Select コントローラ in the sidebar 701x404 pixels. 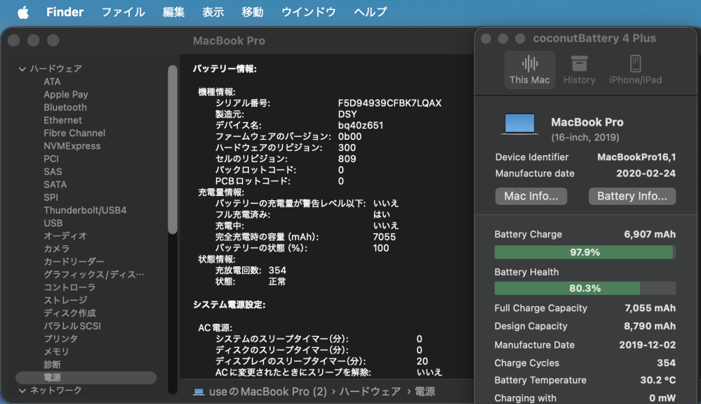(x=69, y=287)
